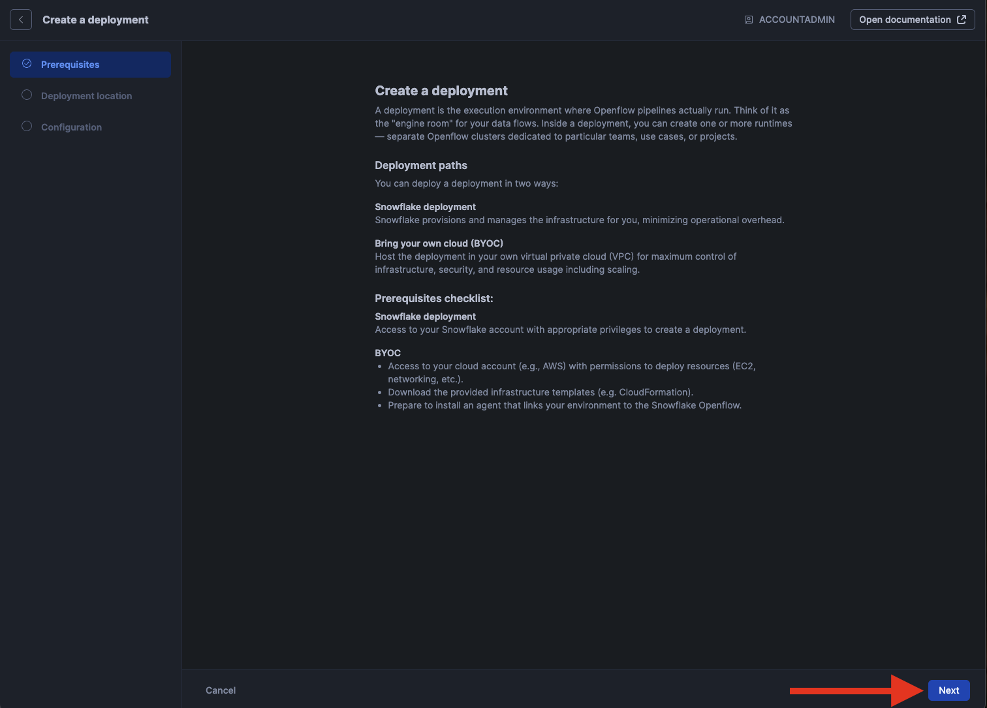This screenshot has height=708, width=987.
Task: Click the checkmark icon next to Prerequisites
Action: [27, 64]
